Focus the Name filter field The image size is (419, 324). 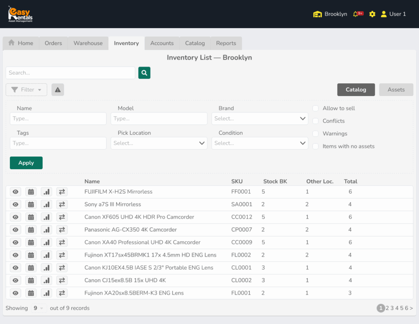(x=58, y=118)
